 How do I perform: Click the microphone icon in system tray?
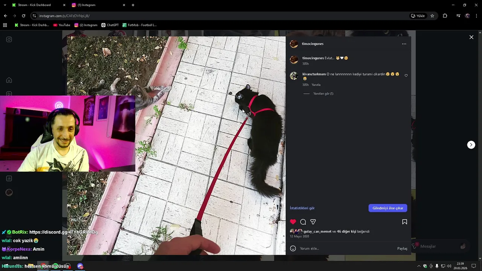(437, 266)
